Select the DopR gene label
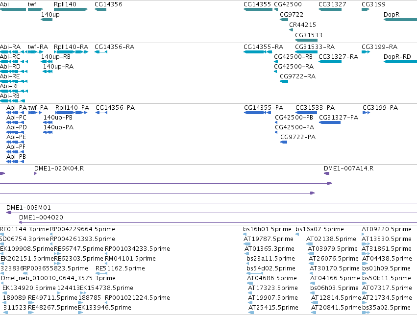This screenshot has width=417, height=315. (392, 15)
